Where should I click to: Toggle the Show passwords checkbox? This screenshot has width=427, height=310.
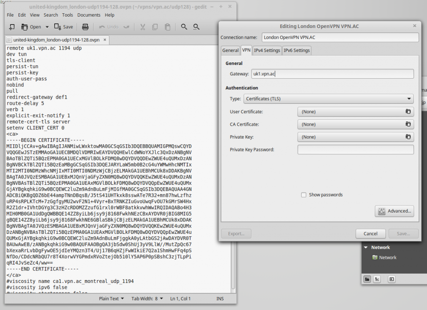pos(304,195)
